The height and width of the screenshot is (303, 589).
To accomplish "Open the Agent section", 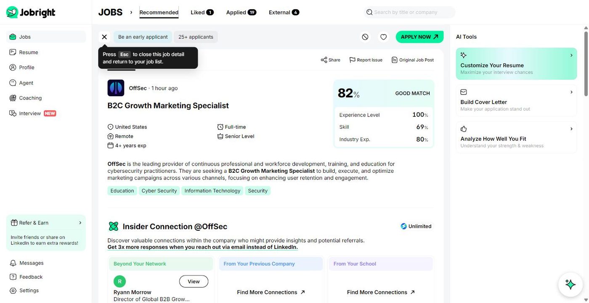I will [x=46, y=83].
